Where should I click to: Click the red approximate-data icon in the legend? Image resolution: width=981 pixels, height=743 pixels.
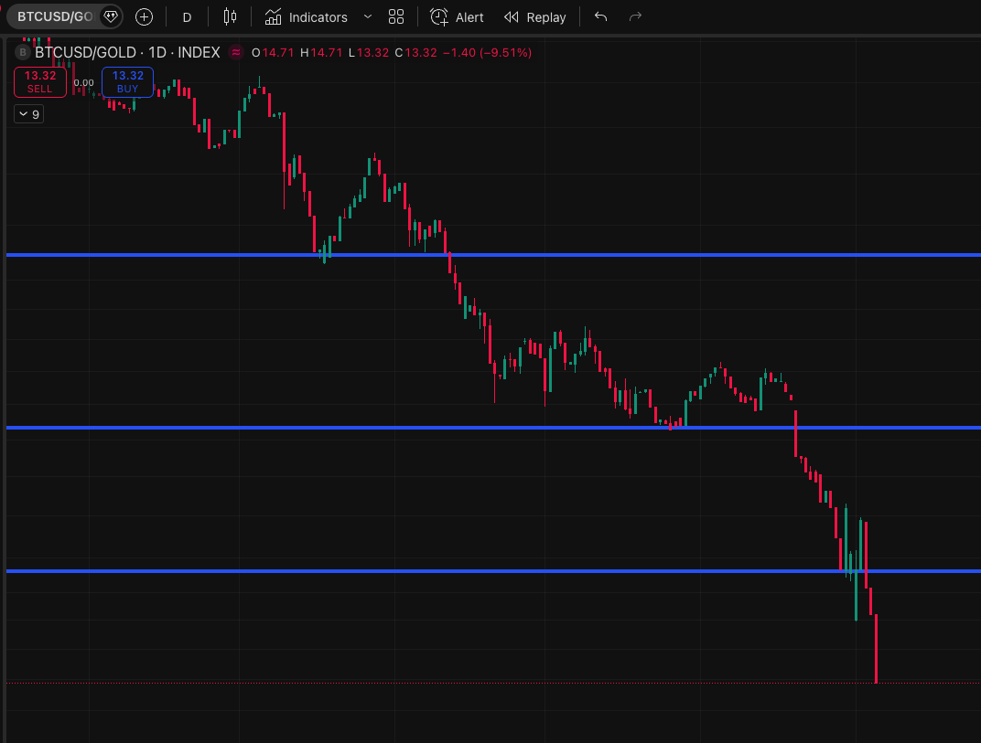[236, 52]
